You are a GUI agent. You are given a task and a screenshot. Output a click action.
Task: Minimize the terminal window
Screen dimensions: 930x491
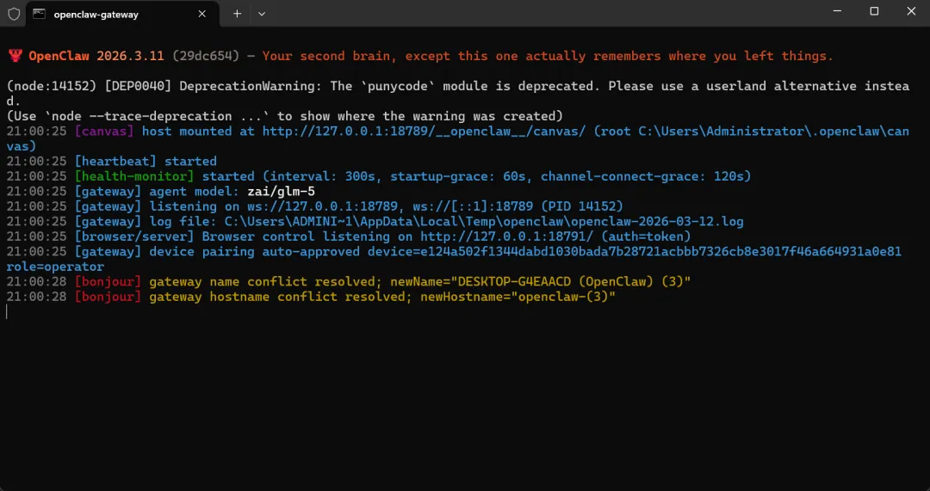837,11
